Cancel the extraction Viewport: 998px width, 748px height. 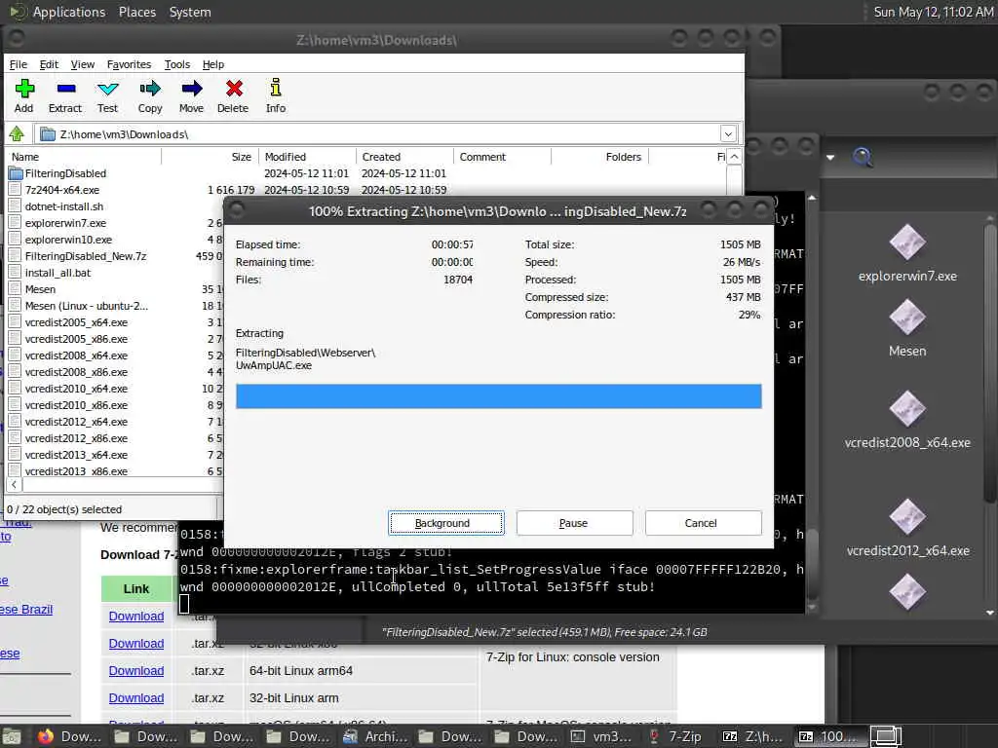[x=703, y=523]
